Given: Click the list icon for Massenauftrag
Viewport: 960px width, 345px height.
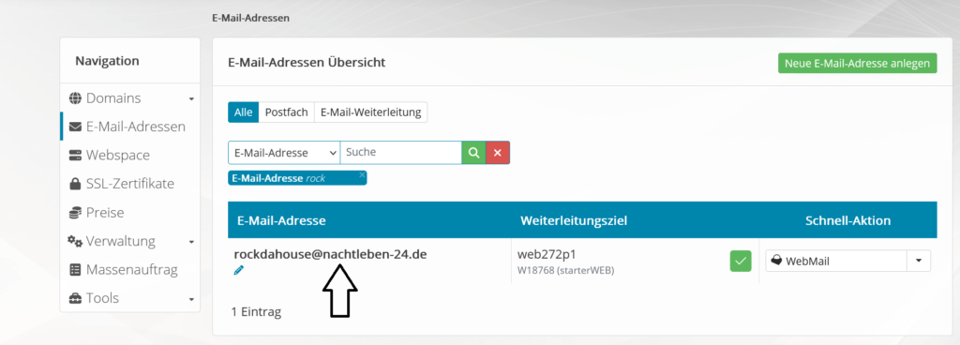Looking at the screenshot, I should 75,269.
